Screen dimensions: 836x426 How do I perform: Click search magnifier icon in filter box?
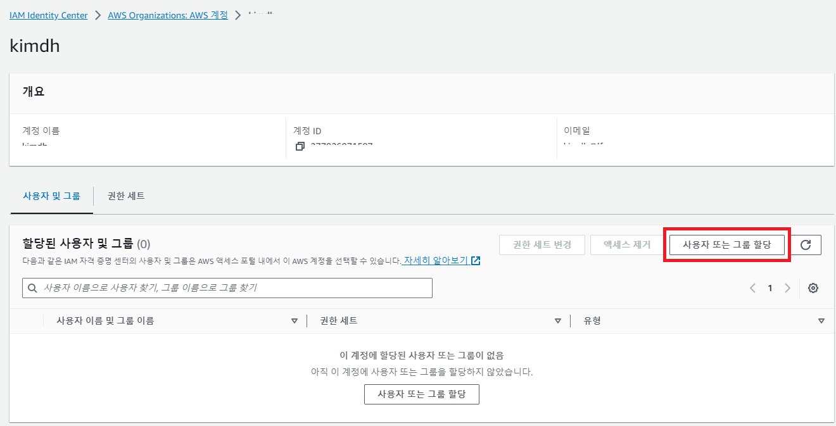point(32,288)
